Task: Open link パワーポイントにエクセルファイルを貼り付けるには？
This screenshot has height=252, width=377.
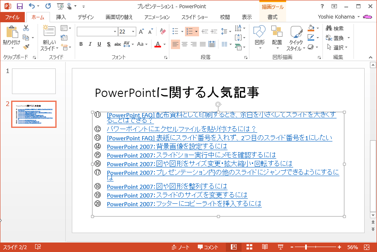Action: coord(182,129)
